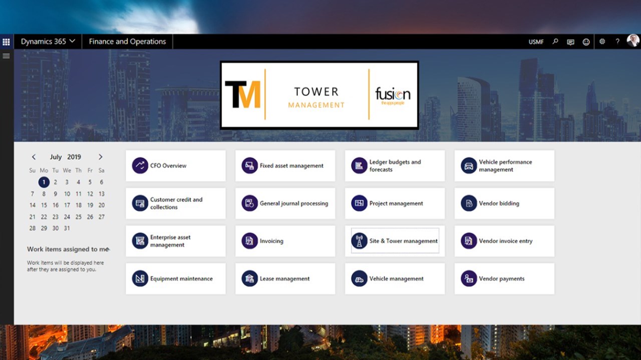Select July 15 in the calendar
Screen dimensions: 641x360
pos(44,205)
